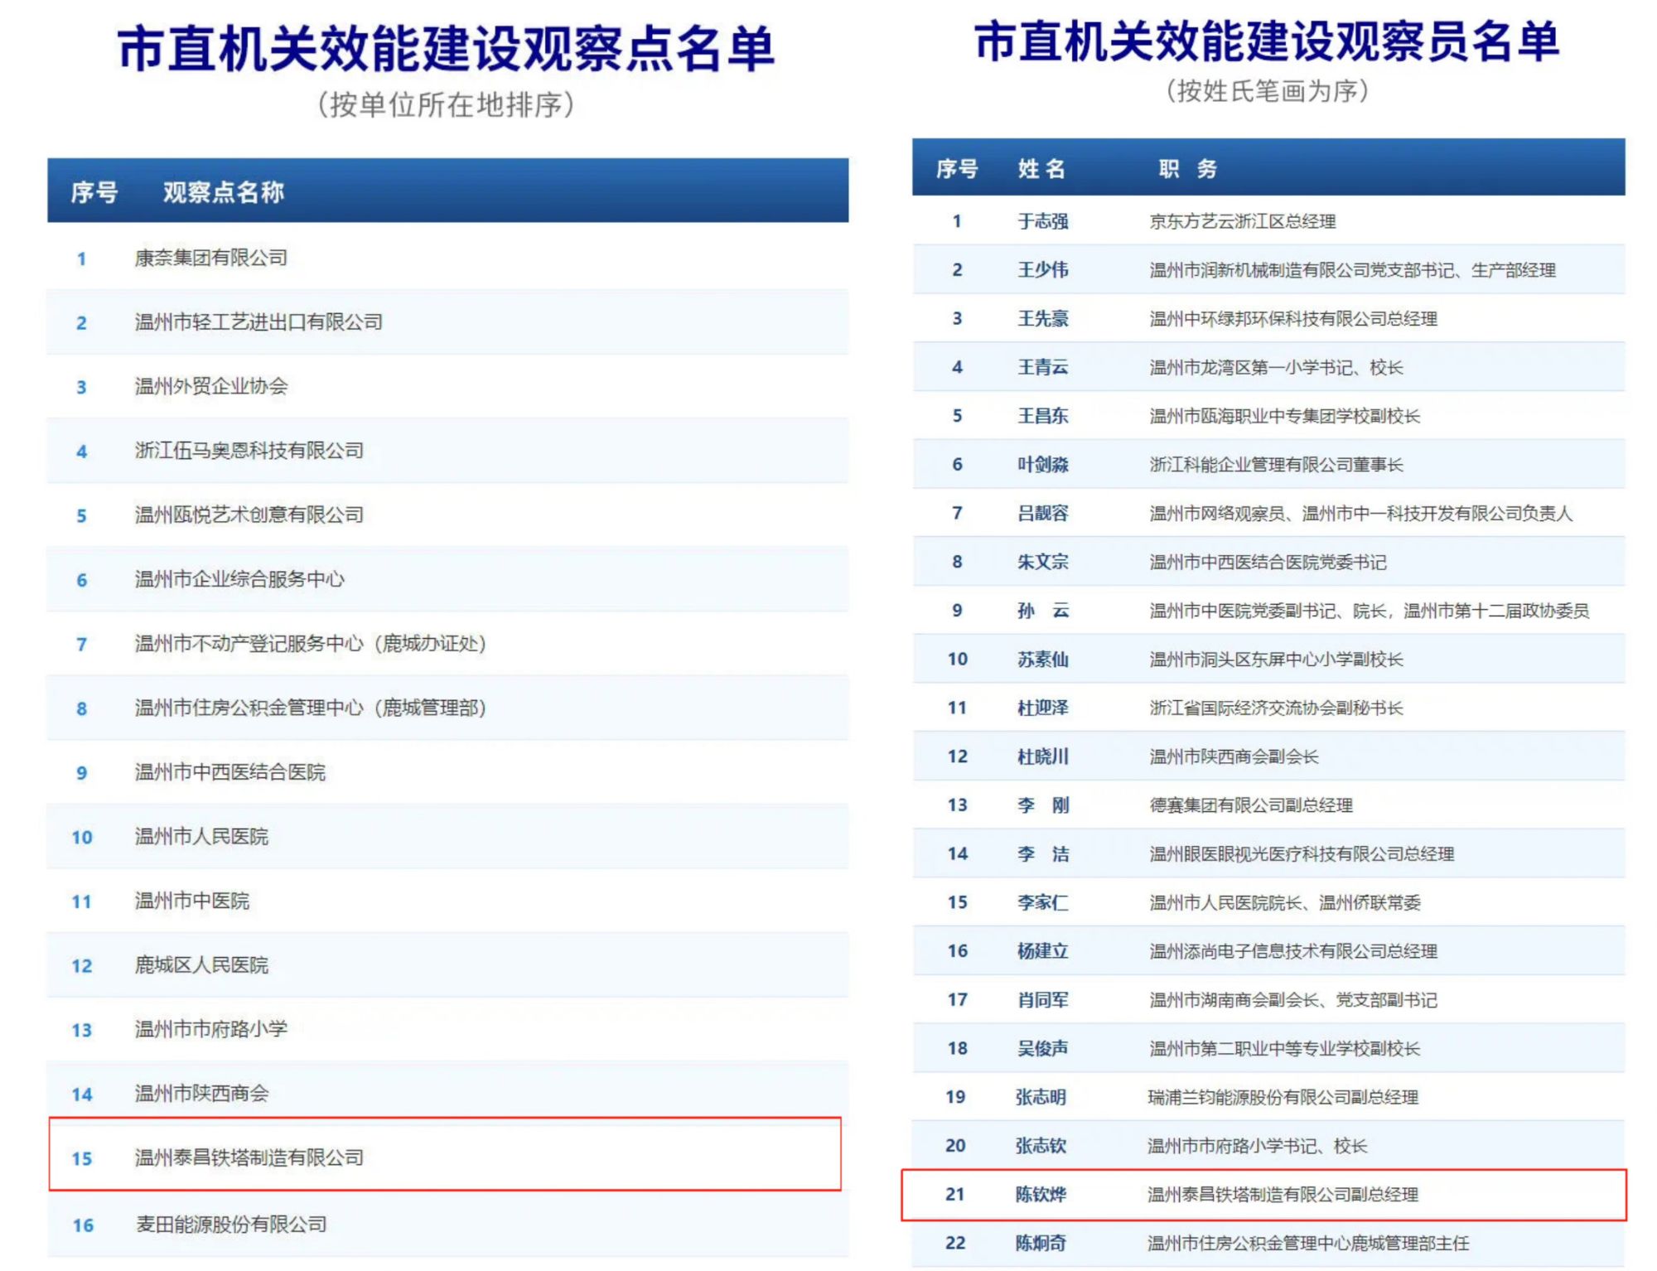
Task: Select 麦田能源股份有限公司
Action: [x=447, y=1225]
